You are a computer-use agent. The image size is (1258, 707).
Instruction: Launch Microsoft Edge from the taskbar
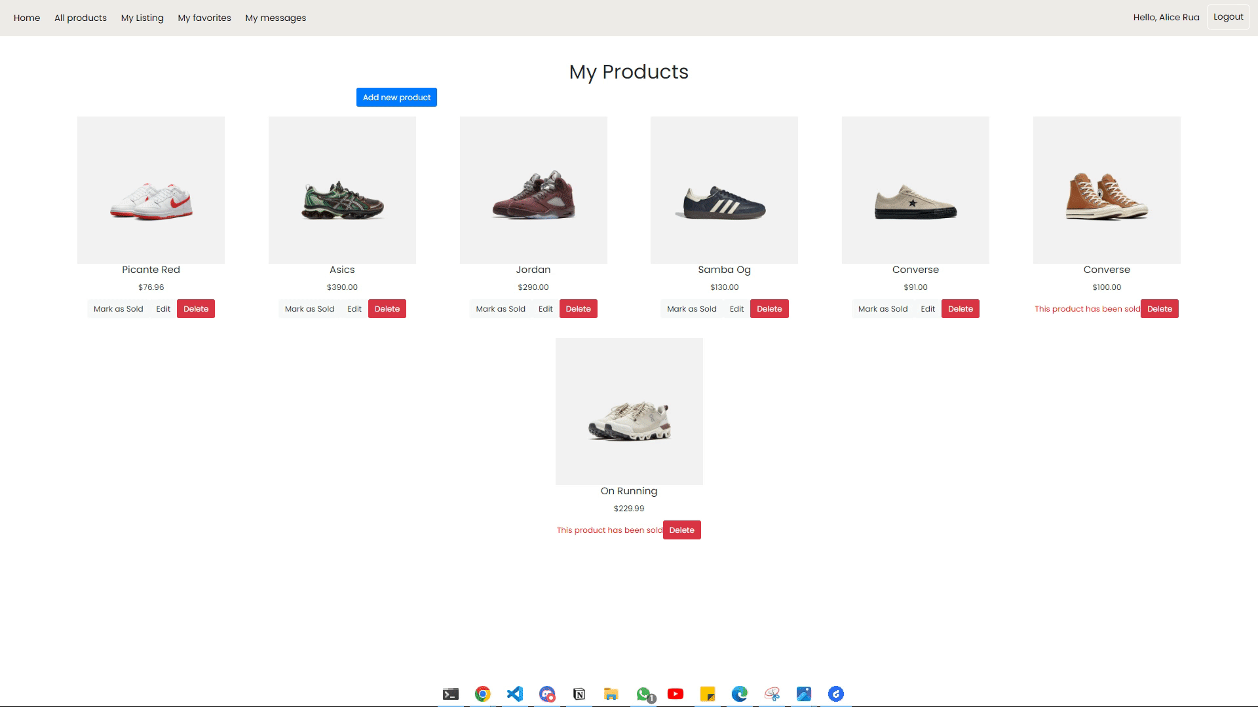pos(740,694)
